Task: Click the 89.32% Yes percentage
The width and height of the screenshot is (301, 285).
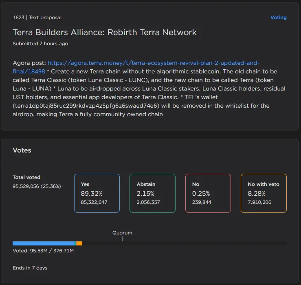Action: pyautogui.click(x=92, y=194)
